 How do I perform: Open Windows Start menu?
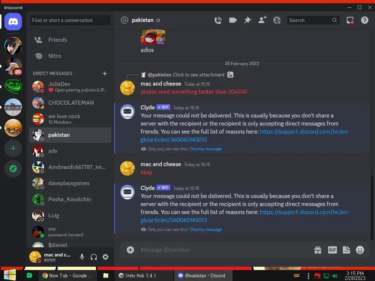point(10,275)
